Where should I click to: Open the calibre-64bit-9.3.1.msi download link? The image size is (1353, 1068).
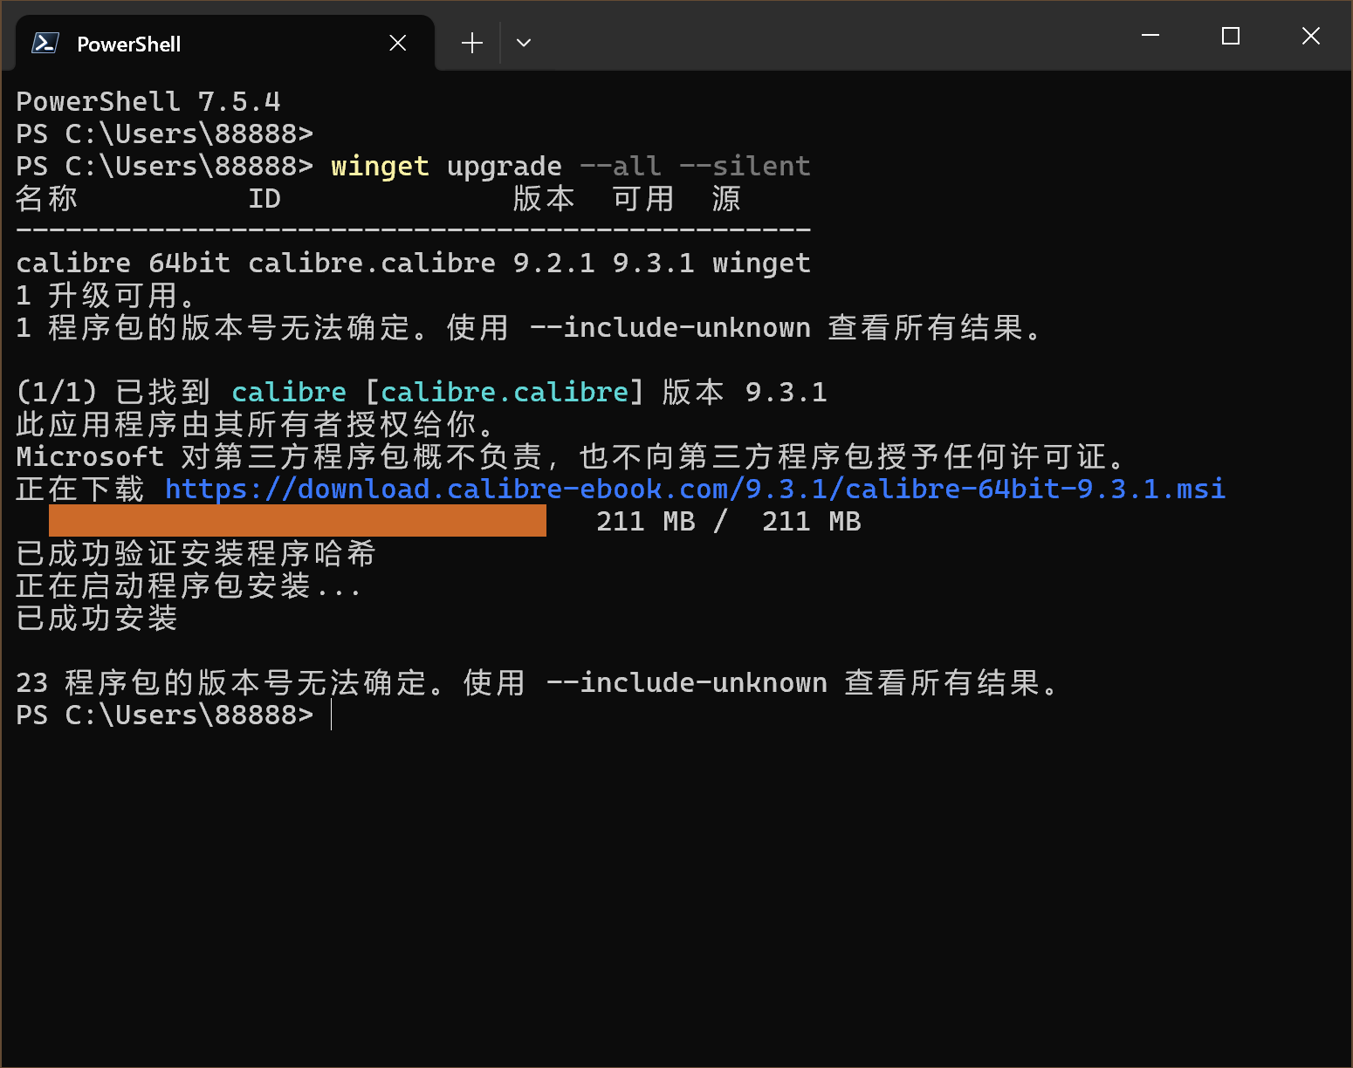point(695,489)
